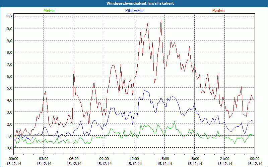
Task: Click the 12:00 time axis label
Action: coord(134,159)
